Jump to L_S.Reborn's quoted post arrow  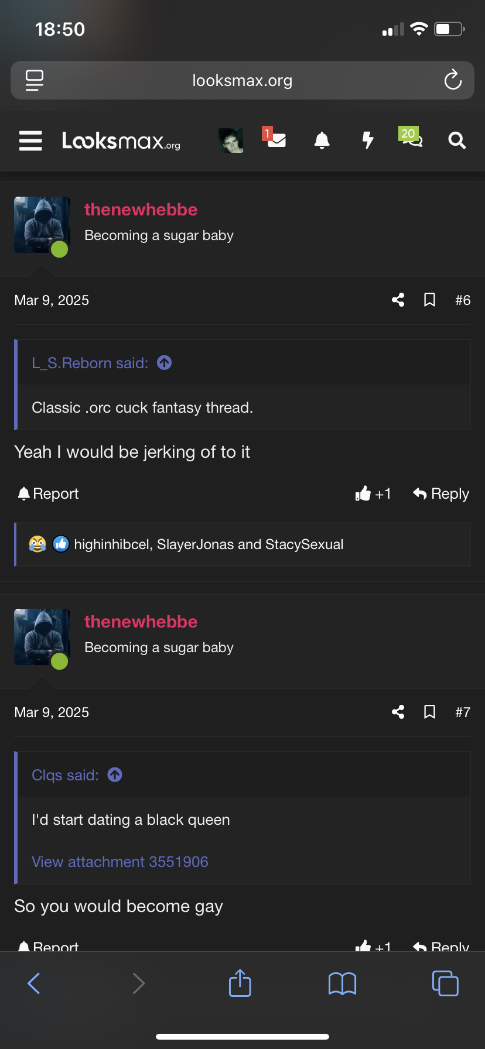[x=165, y=363]
